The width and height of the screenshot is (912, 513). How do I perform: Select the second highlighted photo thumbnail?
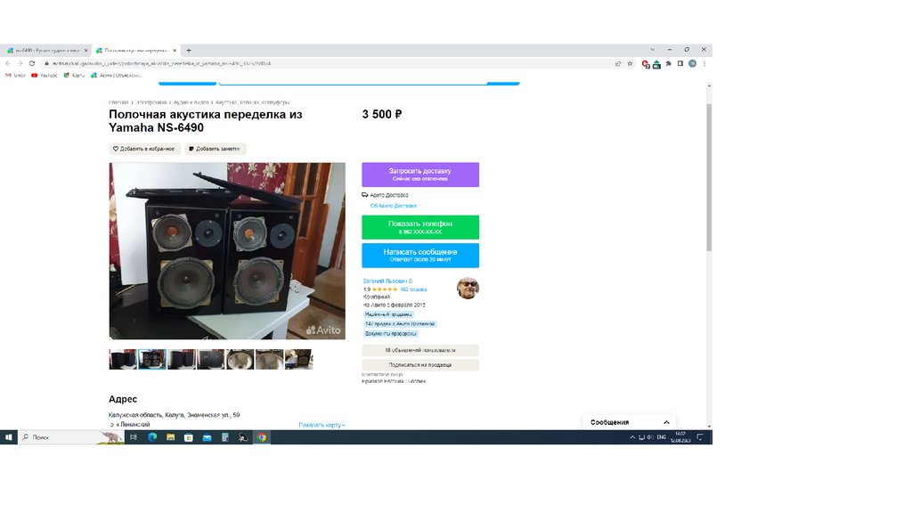coord(151,360)
